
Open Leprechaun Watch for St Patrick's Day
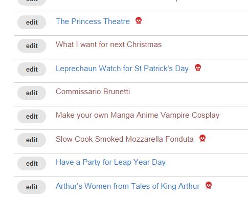122,69
